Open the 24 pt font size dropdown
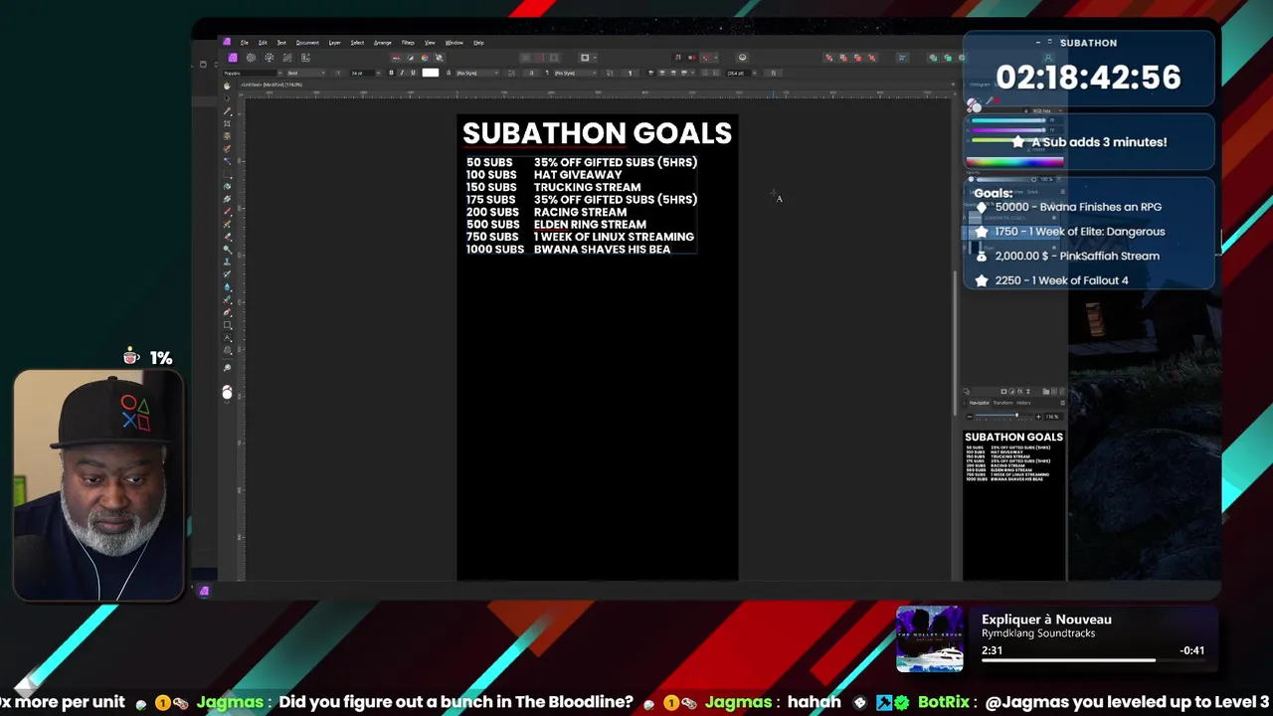The image size is (1273, 716). point(365,73)
